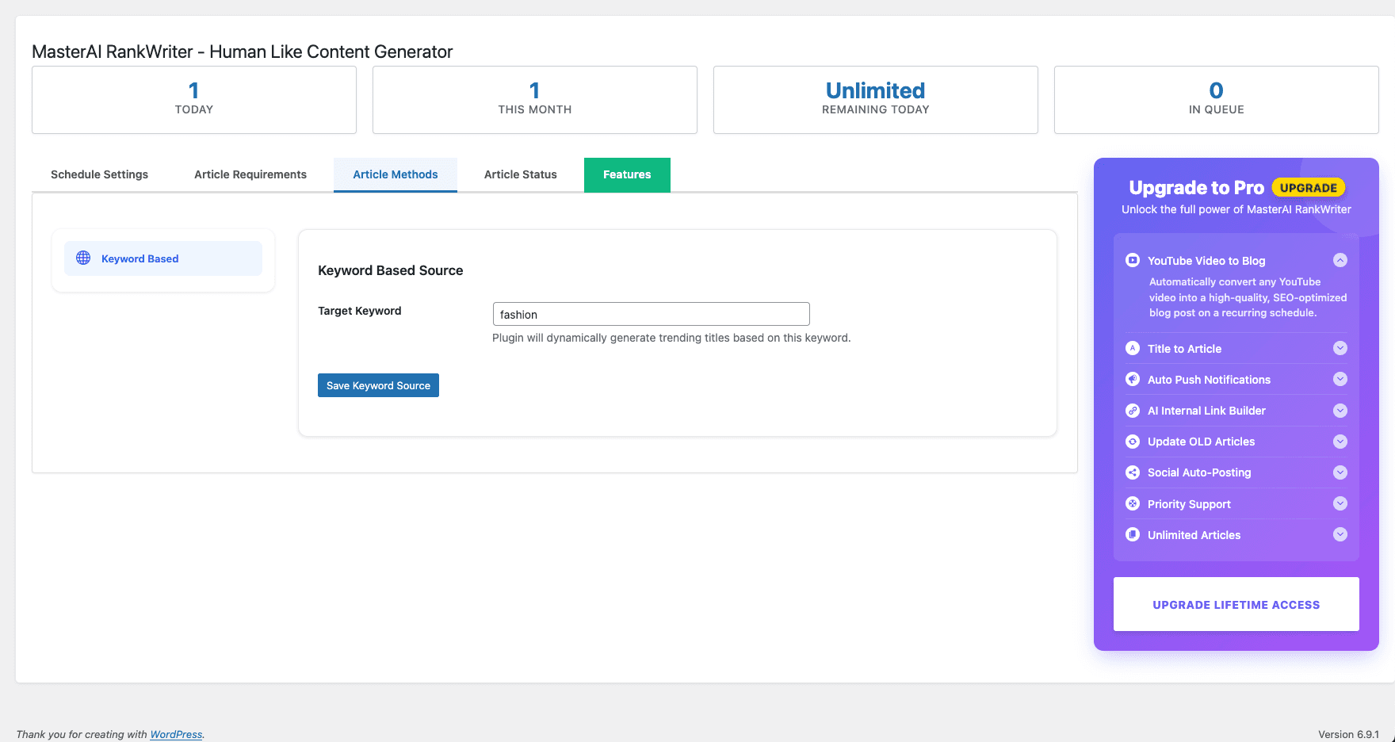This screenshot has height=742, width=1395.
Task: Click the AI Internal Link Builder chain icon
Action: coord(1132,411)
